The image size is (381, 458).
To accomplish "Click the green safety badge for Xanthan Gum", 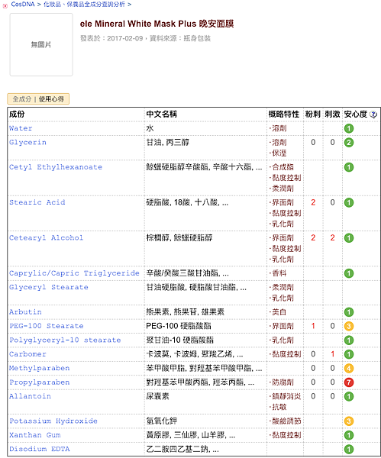I will coord(349,435).
